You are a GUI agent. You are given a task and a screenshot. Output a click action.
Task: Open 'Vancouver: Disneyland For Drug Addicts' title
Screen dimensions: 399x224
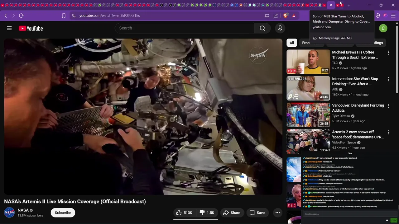358,108
